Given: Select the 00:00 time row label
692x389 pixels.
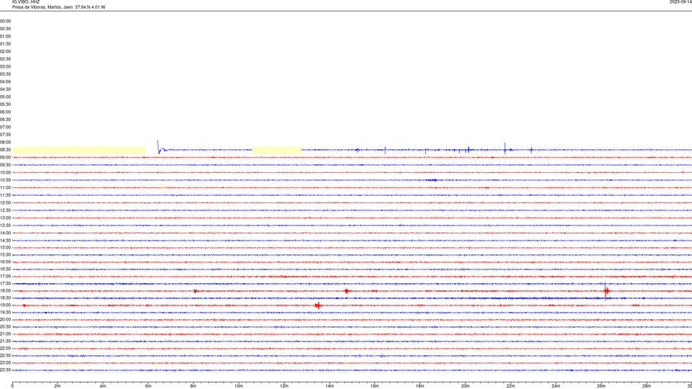Looking at the screenshot, I should point(5,21).
